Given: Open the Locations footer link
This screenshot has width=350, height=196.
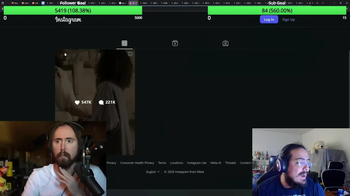Looking at the screenshot, I should (177, 163).
